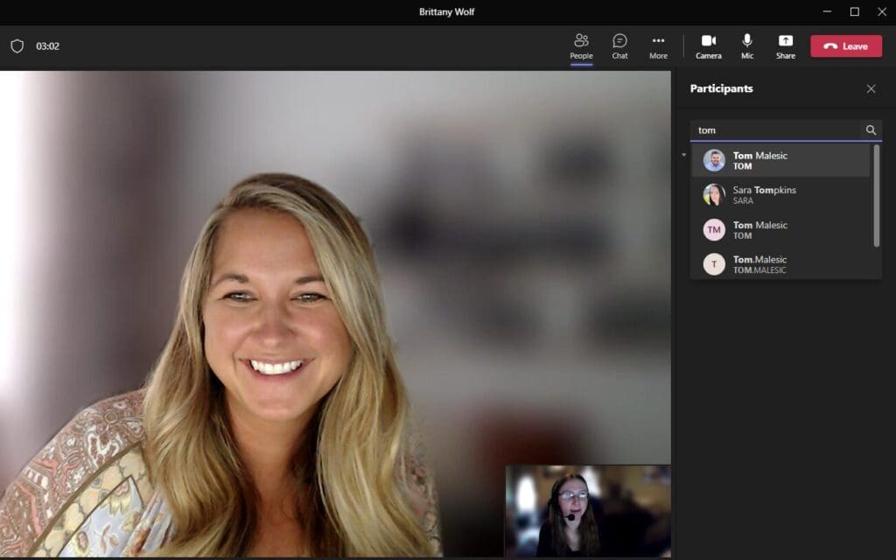
Task: Collapse the search results arrow
Action: coord(683,155)
